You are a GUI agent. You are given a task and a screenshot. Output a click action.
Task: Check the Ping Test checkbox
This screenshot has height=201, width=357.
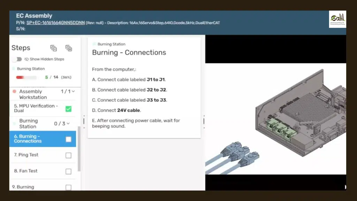pyautogui.click(x=68, y=155)
